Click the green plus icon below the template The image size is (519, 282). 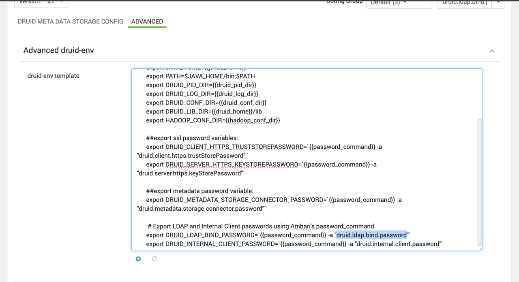click(x=138, y=259)
